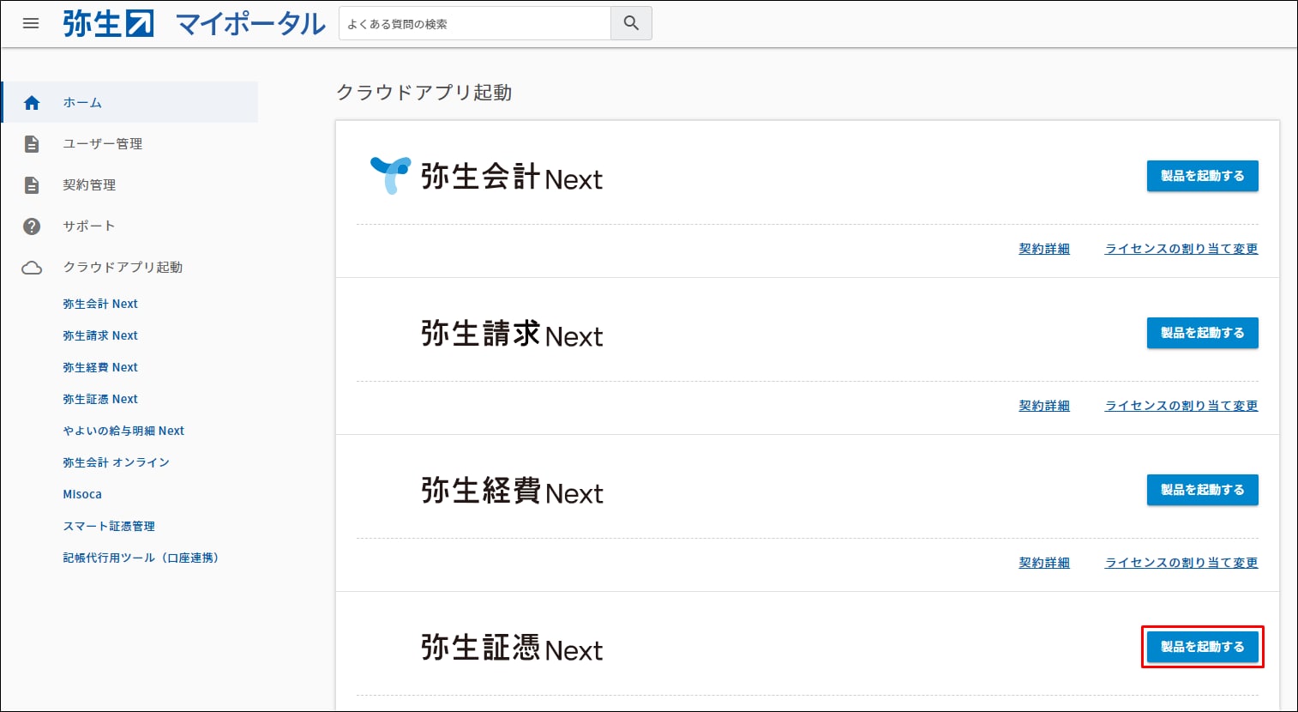Image resolution: width=1298 pixels, height=712 pixels.
Task: Open サポート in the sidebar
Action: (x=88, y=226)
